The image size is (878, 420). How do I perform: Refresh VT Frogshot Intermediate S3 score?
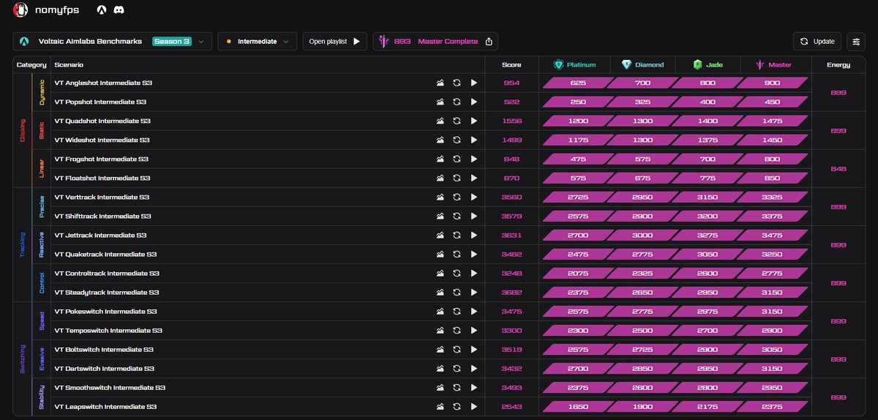point(457,159)
